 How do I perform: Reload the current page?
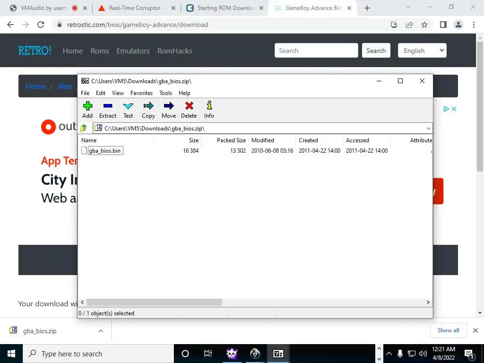[41, 25]
